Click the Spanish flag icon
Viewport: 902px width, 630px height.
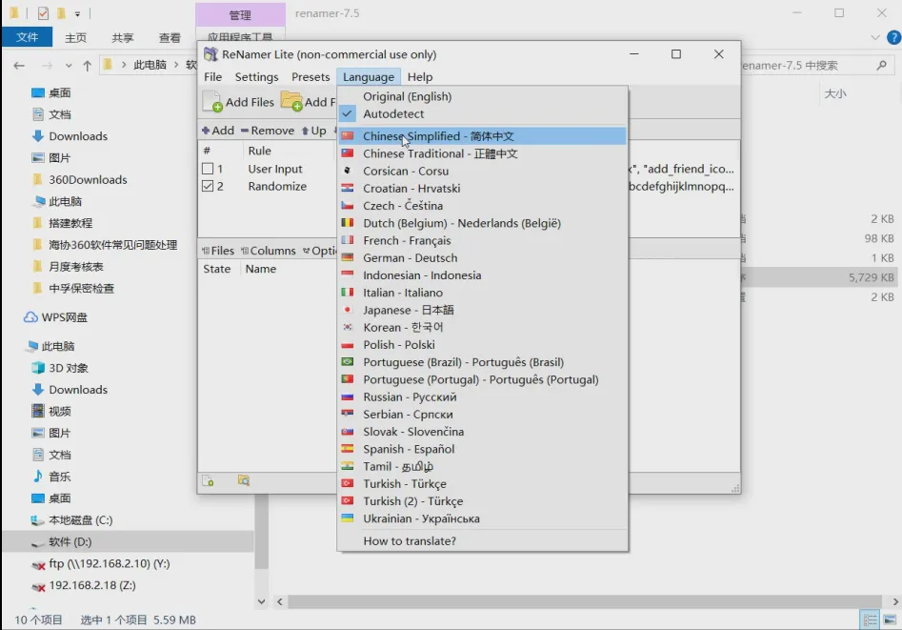(347, 449)
